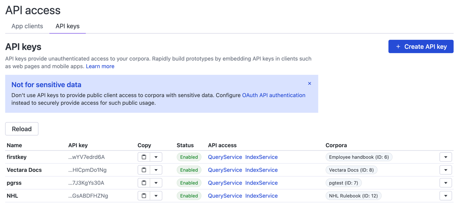Image resolution: width=458 pixels, height=204 pixels.
Task: Follow the OAuth API authentication link
Action: click(x=274, y=95)
